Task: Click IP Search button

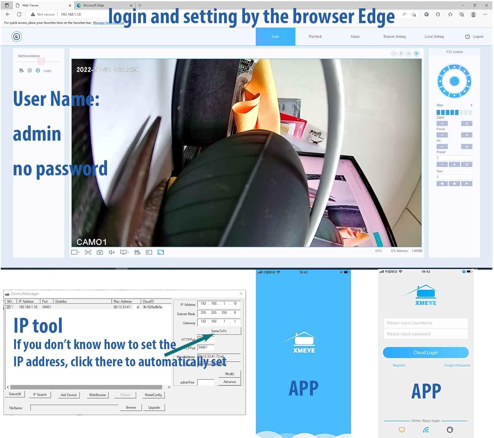Action: coord(40,395)
